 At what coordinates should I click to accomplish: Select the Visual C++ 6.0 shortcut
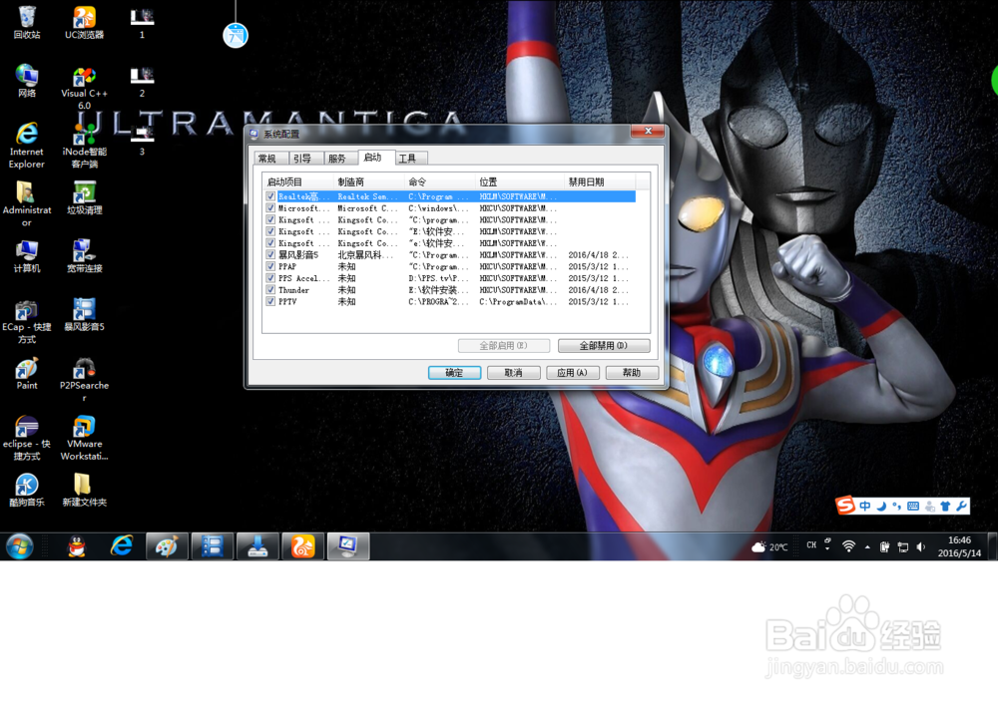pos(84,88)
